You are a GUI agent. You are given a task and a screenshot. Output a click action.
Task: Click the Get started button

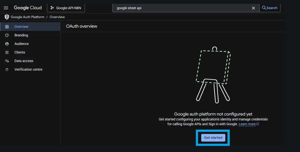click(213, 138)
